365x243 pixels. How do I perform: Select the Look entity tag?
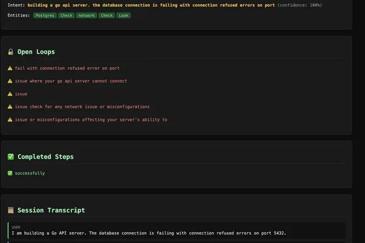point(123,15)
